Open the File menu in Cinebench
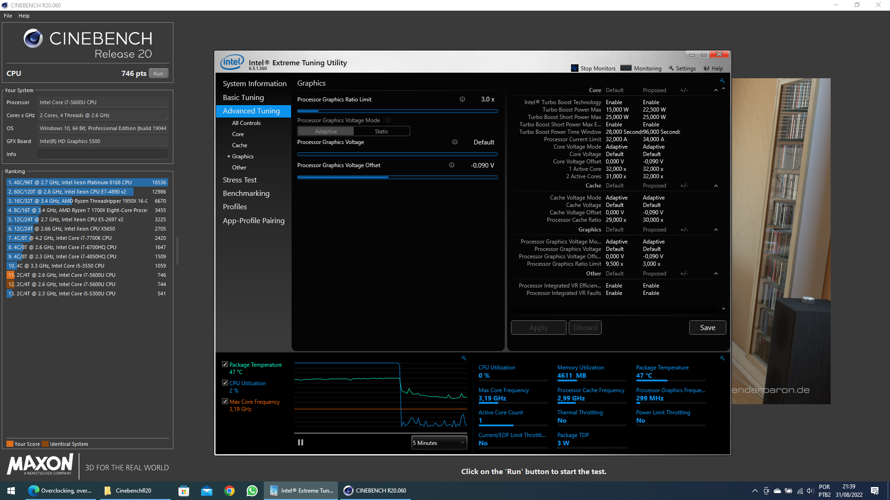 click(8, 16)
